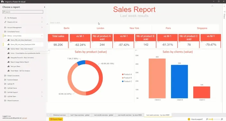Click the Account Management folder icon
Viewport: 226px width, 121px height.
pos(5,27)
